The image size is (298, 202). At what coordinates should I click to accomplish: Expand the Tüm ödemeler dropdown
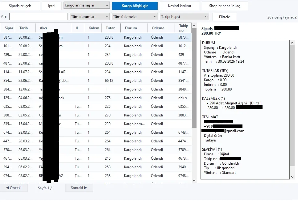[x=135, y=17]
